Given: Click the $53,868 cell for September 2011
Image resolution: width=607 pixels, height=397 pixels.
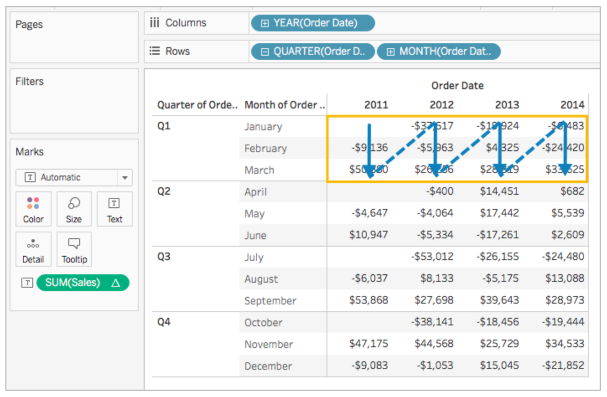Looking at the screenshot, I should click(368, 300).
